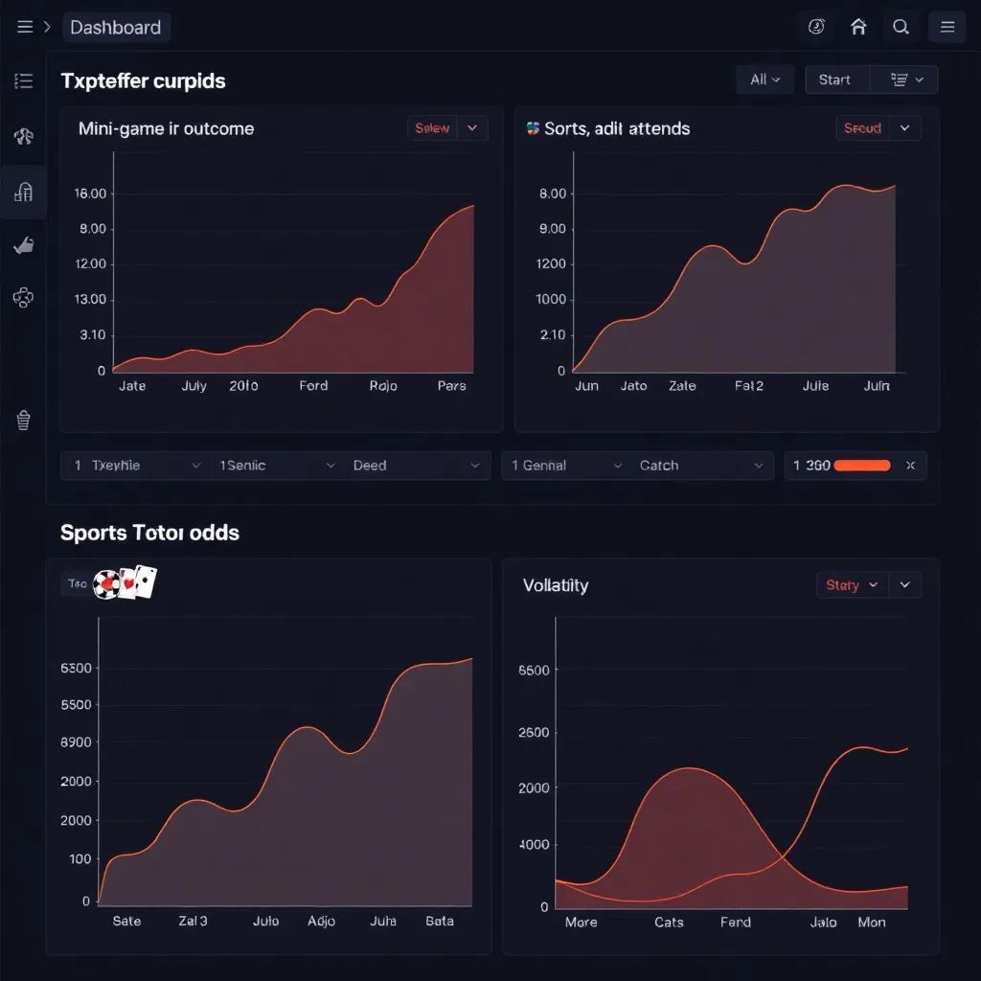Image resolution: width=981 pixels, height=981 pixels.
Task: Click the home icon in top bar
Action: click(858, 27)
